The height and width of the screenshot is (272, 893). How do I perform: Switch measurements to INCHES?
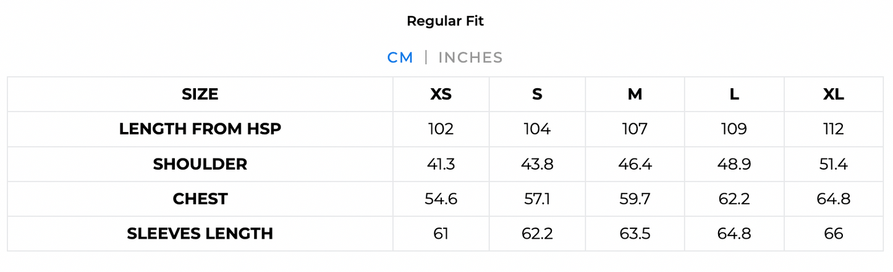(470, 58)
